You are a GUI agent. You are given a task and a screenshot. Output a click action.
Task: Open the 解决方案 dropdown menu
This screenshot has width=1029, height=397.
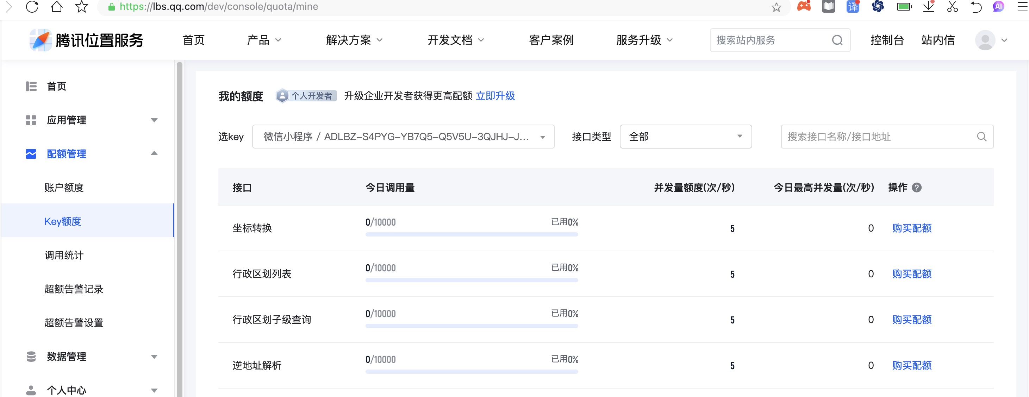tap(354, 40)
